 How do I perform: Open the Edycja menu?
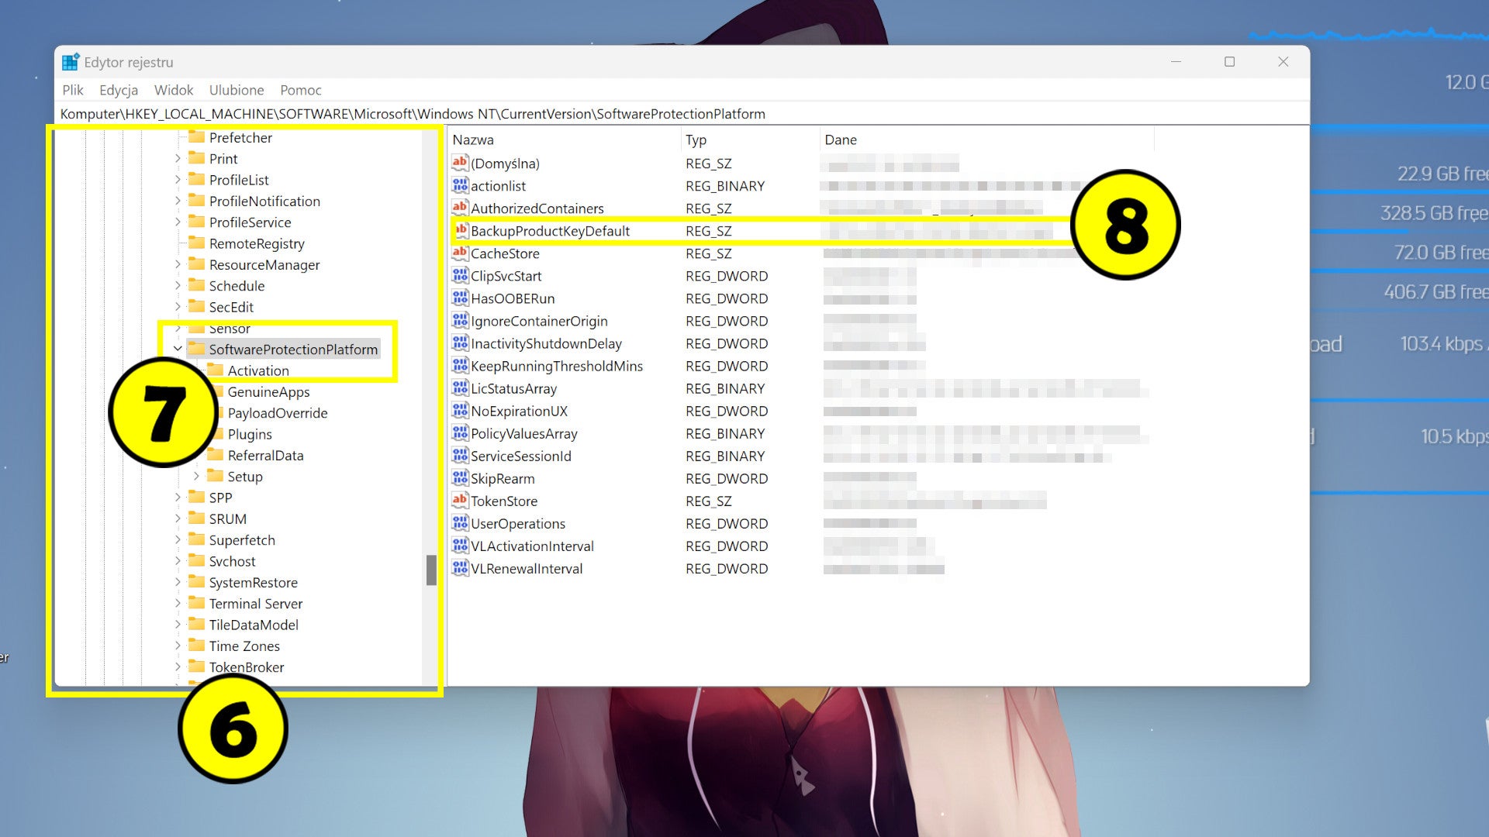tap(119, 90)
